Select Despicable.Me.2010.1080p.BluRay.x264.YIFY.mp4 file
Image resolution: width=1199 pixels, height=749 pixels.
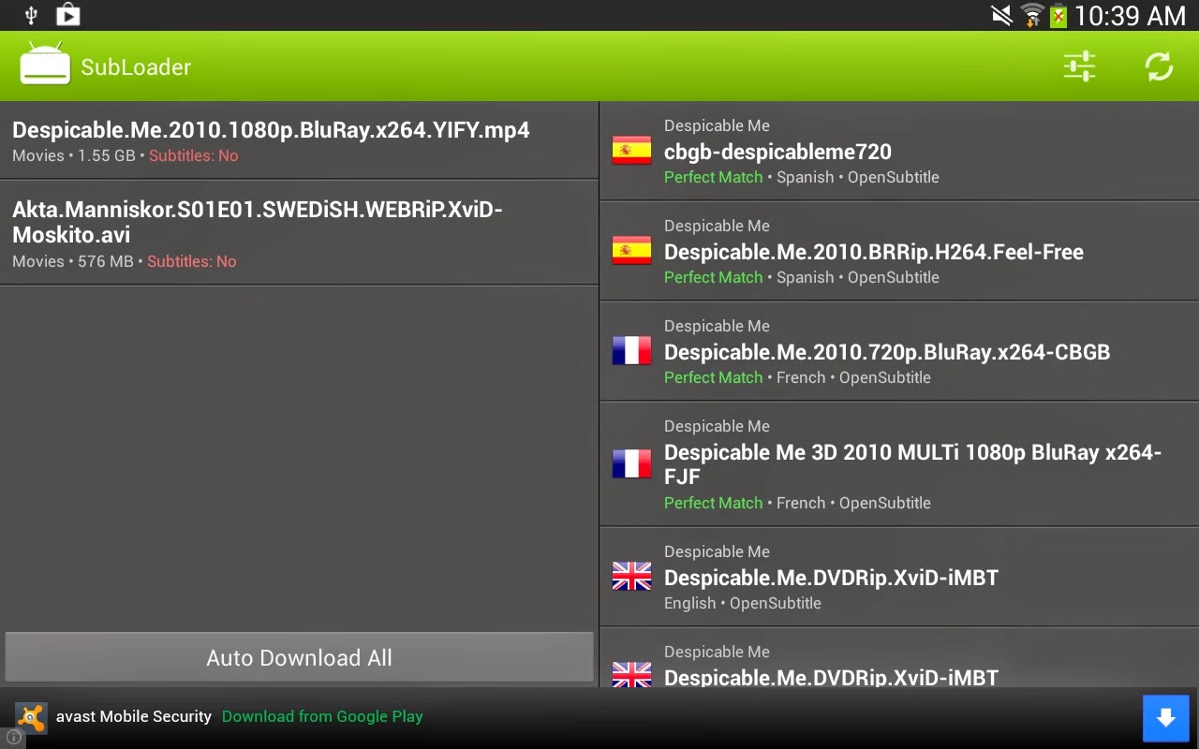(x=299, y=140)
